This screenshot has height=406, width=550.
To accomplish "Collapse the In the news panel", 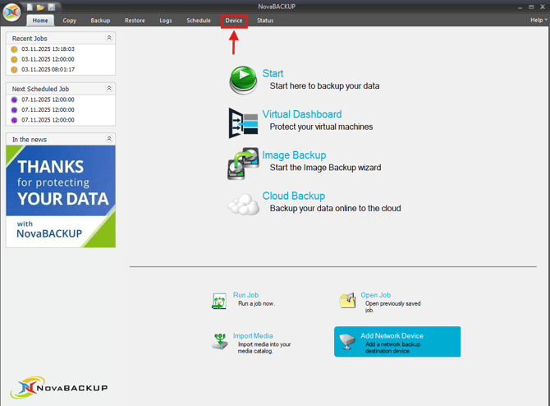I will coord(109,139).
